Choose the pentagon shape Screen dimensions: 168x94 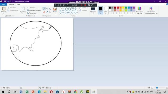click(65, 10)
